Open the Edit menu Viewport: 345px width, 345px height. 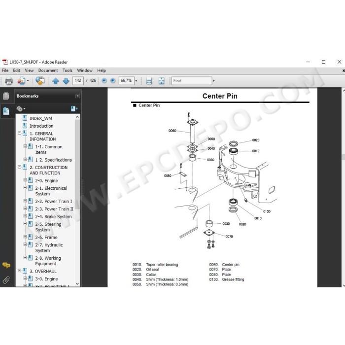click(x=16, y=70)
